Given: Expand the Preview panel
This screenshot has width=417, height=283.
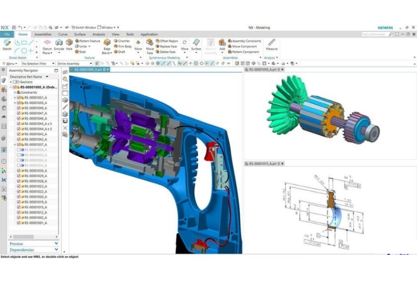Looking at the screenshot, I should click(33, 243).
